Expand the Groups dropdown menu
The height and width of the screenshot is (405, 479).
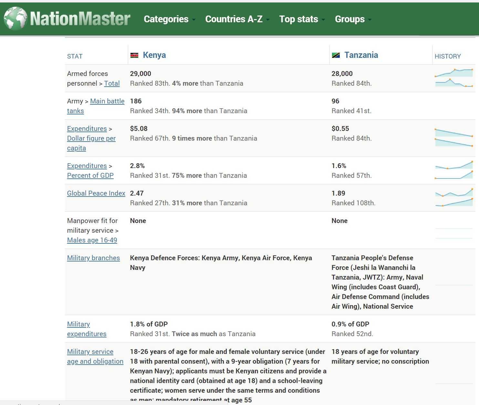tap(353, 19)
